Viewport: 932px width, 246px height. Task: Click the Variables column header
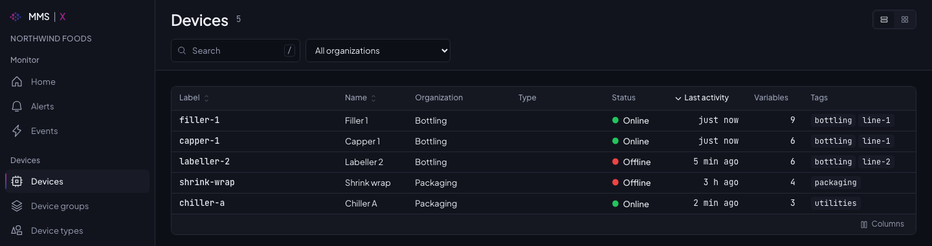coord(771,98)
